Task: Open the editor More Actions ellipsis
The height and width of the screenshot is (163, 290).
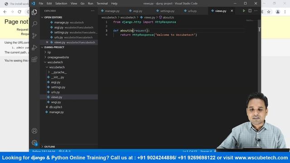Action: point(256,11)
